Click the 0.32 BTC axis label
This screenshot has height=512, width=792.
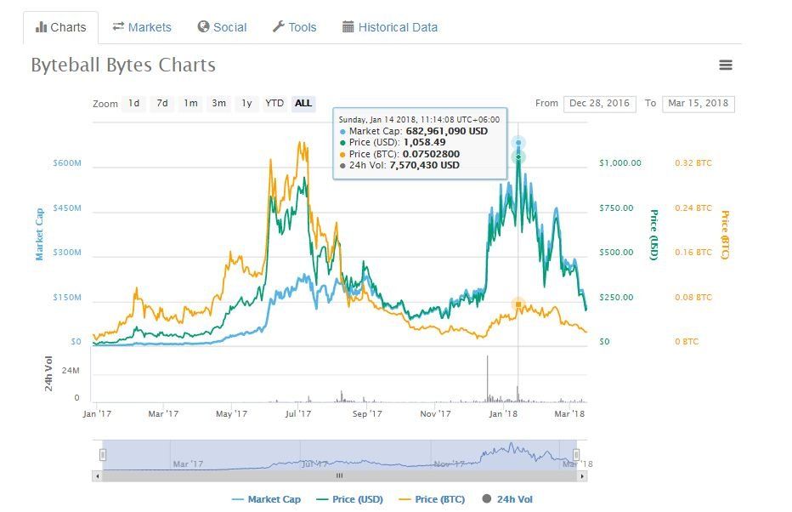pos(693,163)
